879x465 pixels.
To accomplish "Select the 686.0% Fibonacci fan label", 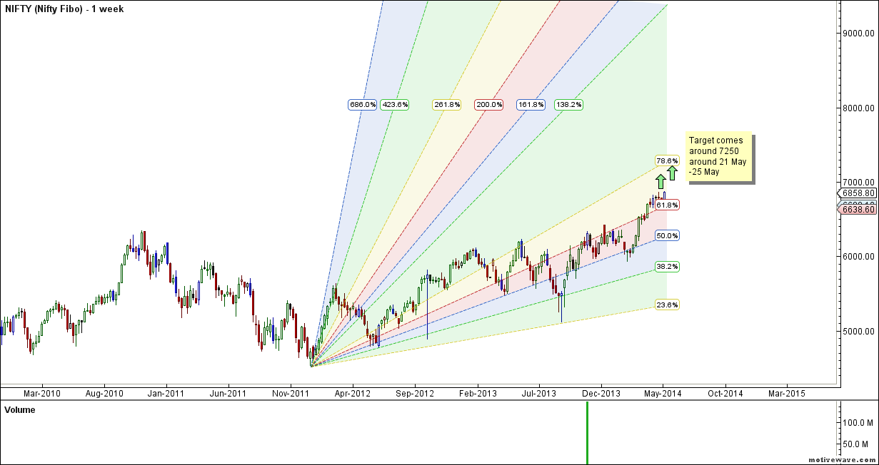I will tap(362, 105).
